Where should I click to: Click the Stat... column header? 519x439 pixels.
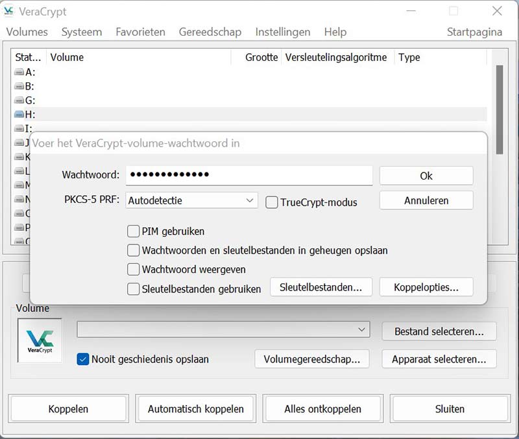[x=29, y=57]
